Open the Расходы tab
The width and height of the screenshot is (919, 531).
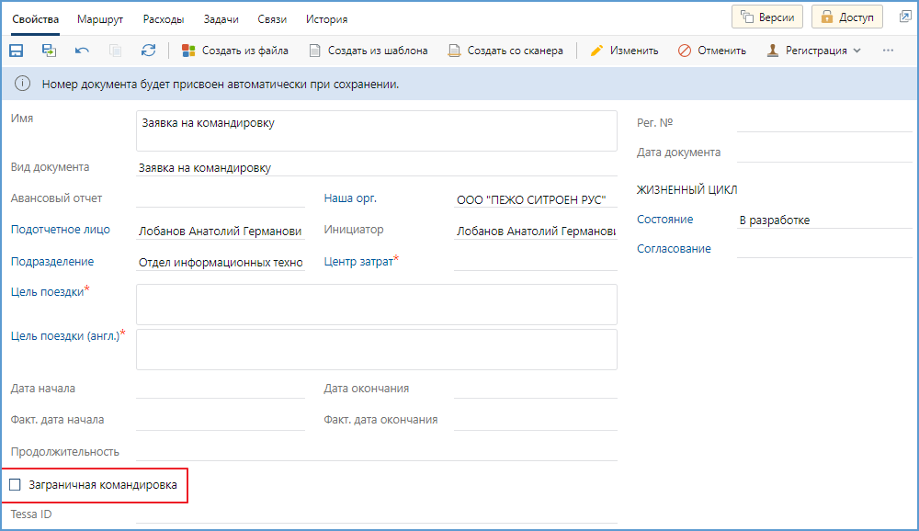(164, 19)
